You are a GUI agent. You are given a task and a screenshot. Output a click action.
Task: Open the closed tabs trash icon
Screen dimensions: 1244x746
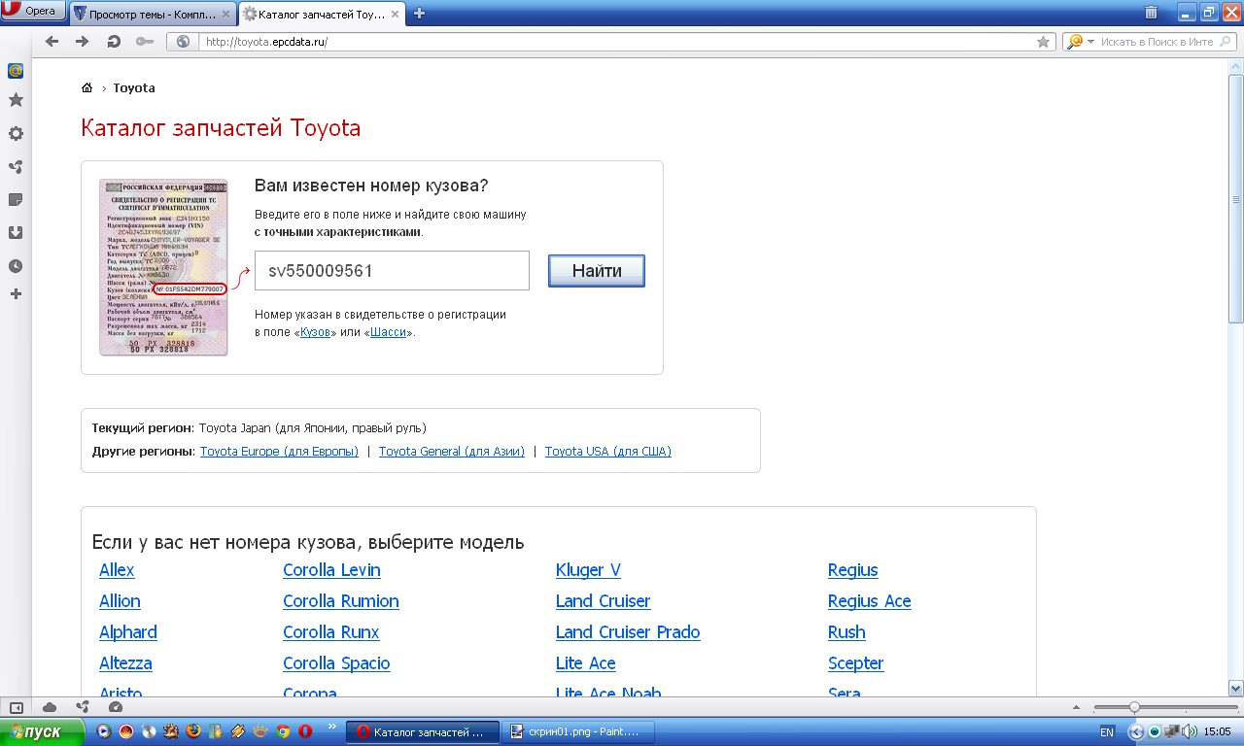coord(1151,13)
